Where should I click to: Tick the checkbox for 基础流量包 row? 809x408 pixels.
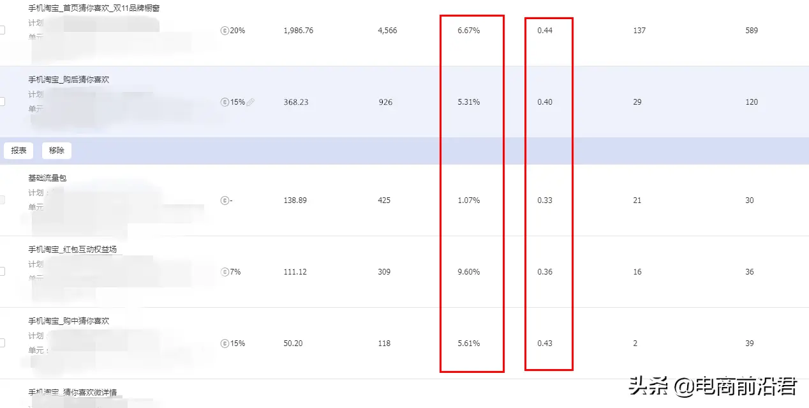click(2, 200)
